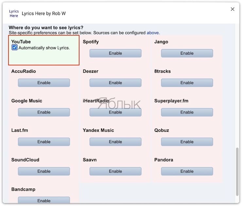This screenshot has width=242, height=206.
Task: Enable lyrics for Qobuz
Action: [x=187, y=142]
